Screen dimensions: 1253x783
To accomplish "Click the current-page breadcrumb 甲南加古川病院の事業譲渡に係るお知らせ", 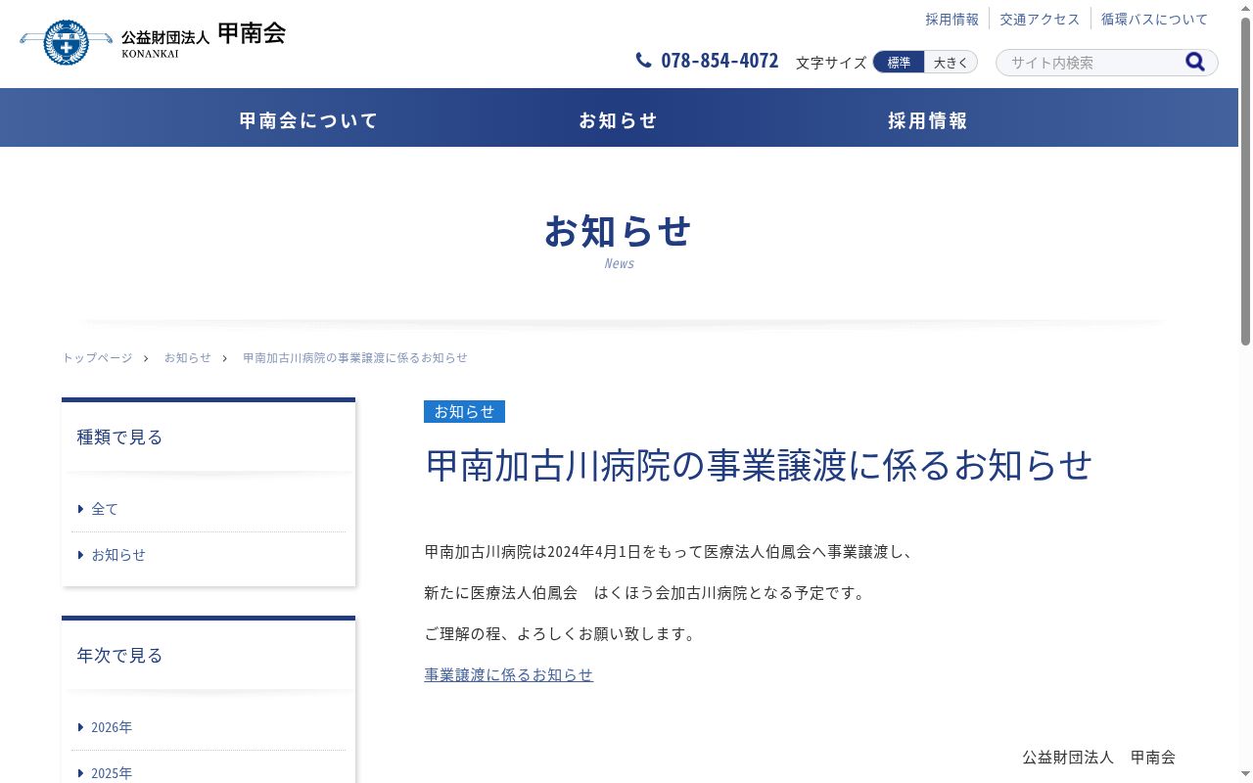I will point(355,358).
